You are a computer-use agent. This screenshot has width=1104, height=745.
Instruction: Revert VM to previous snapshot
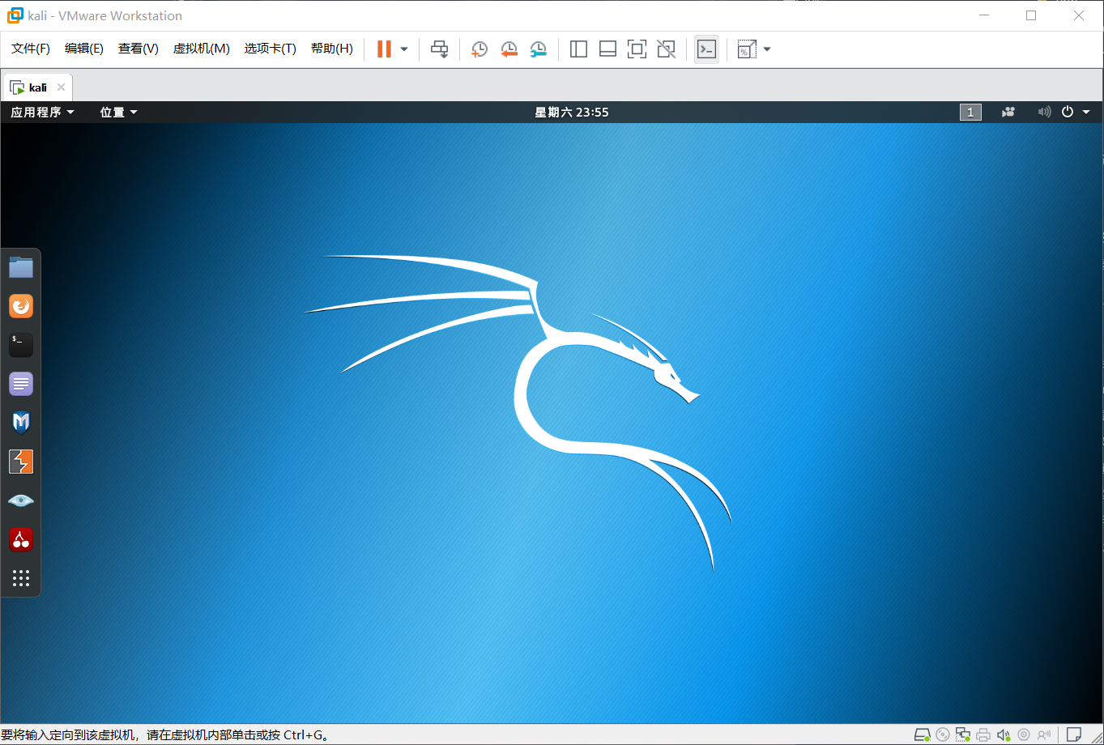coord(509,49)
